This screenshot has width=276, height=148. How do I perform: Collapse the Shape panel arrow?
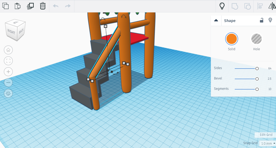pos(216,20)
